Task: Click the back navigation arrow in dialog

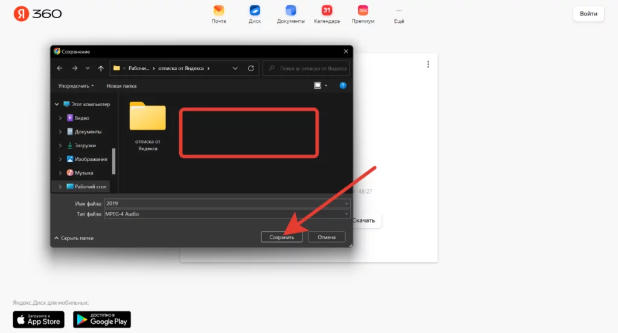Action: (60, 68)
